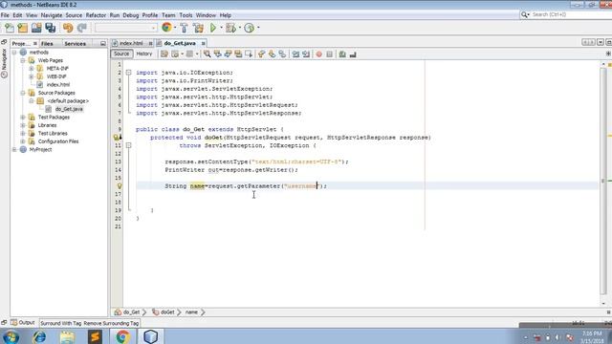Select index.html in project tree
This screenshot has width=612, height=344.
(58, 85)
